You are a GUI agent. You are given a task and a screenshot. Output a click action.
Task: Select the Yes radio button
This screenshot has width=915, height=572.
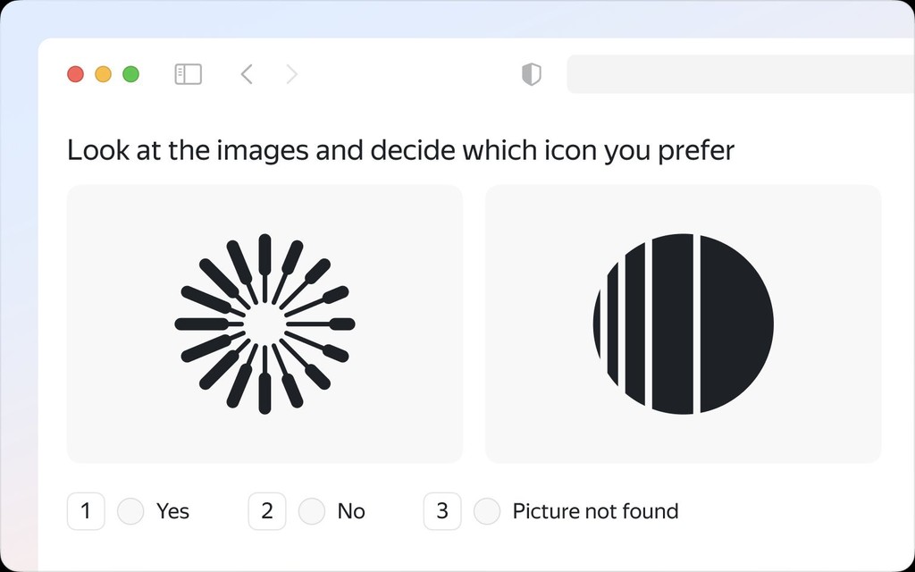click(x=130, y=511)
